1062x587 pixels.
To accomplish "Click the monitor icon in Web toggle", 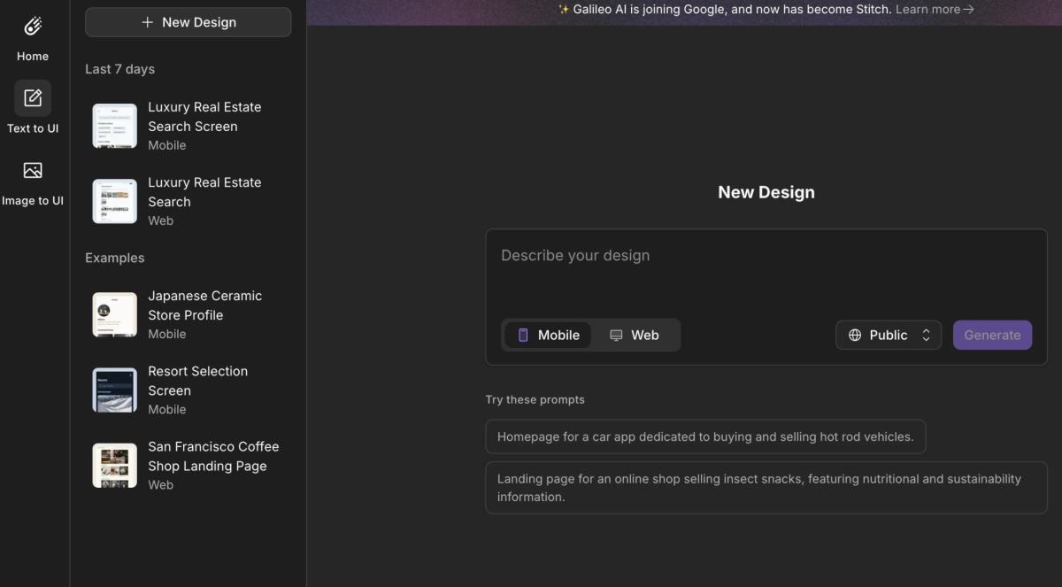I will pyautogui.click(x=616, y=335).
